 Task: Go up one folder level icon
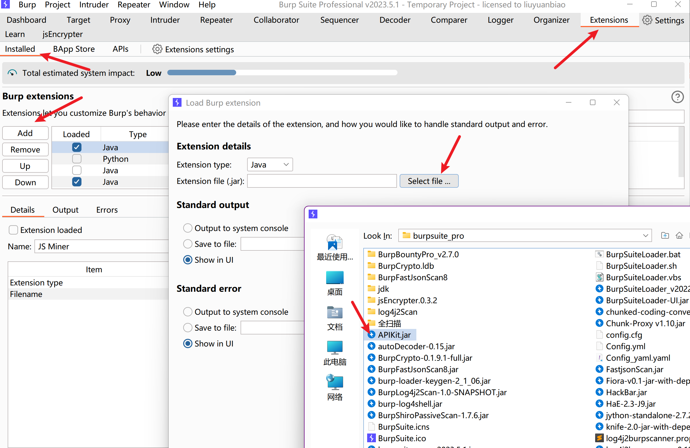point(665,236)
